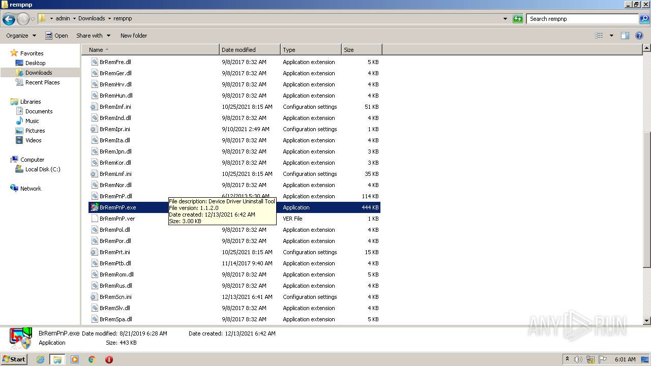Screen dimensions: 651x366
Task: Click the Open toolbar button
Action: click(56, 36)
